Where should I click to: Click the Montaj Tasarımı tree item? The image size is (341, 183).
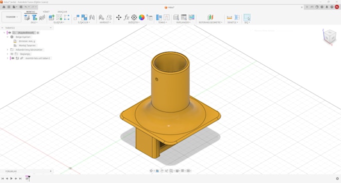27,45
